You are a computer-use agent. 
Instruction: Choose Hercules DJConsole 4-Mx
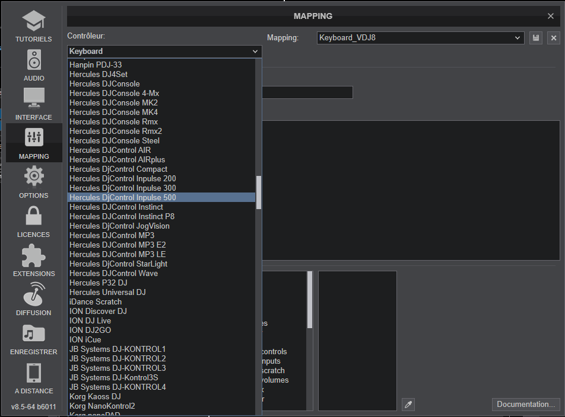161,93
